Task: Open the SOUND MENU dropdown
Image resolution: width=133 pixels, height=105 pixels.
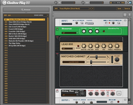Action: (x=41, y=15)
